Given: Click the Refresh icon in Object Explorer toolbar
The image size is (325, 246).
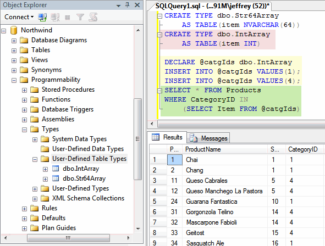Looking at the screenshot, I should click(93, 17).
